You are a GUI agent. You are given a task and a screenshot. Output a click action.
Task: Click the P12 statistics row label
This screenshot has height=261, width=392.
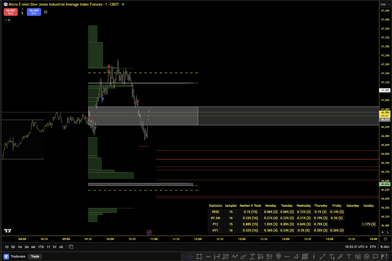(216, 224)
